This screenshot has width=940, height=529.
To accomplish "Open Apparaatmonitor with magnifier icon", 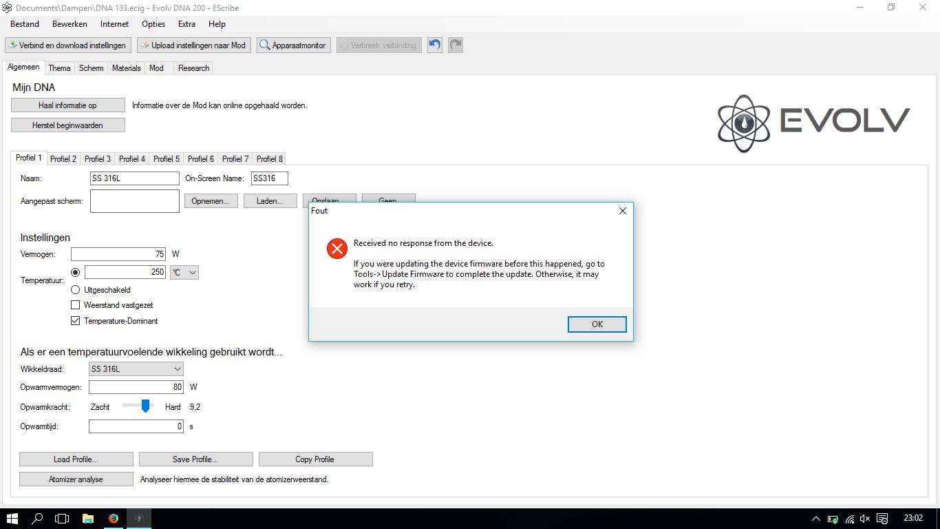I will coord(294,45).
